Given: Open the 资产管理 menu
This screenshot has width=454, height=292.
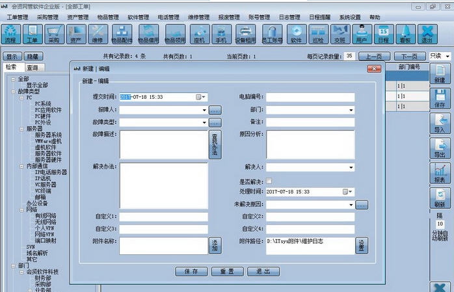Looking at the screenshot, I should [x=78, y=18].
